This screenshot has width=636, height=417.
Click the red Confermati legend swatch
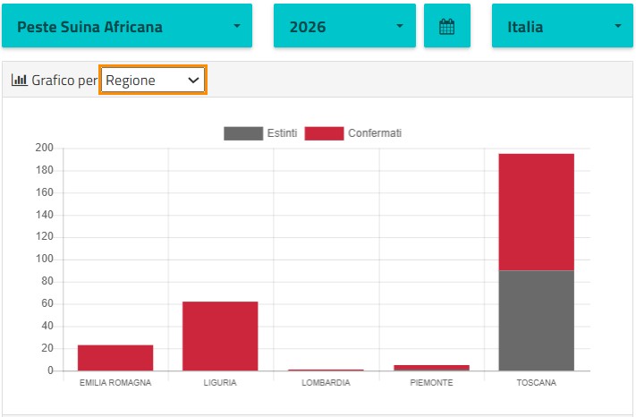(x=324, y=133)
